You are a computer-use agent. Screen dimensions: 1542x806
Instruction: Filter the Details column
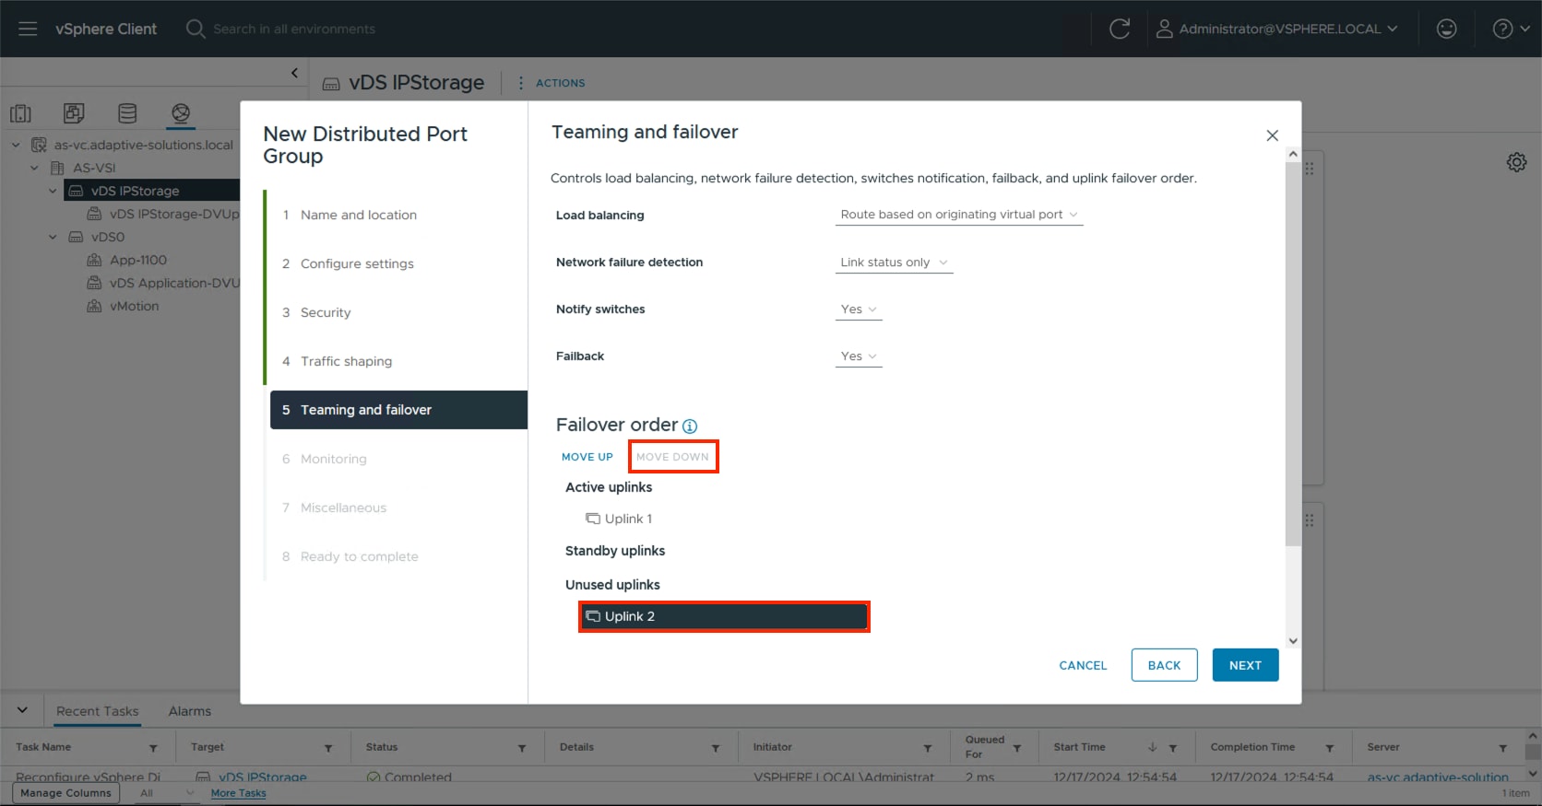[x=716, y=748]
